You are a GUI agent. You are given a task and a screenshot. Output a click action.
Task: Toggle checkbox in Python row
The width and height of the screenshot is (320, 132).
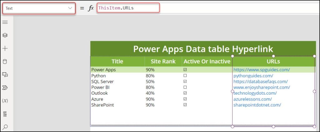click(185, 75)
